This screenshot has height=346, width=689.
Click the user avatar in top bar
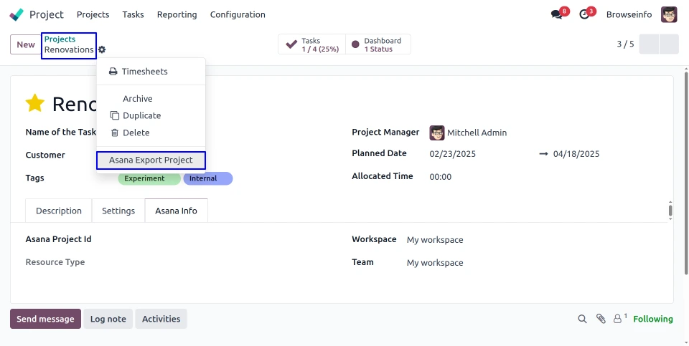[x=669, y=14]
